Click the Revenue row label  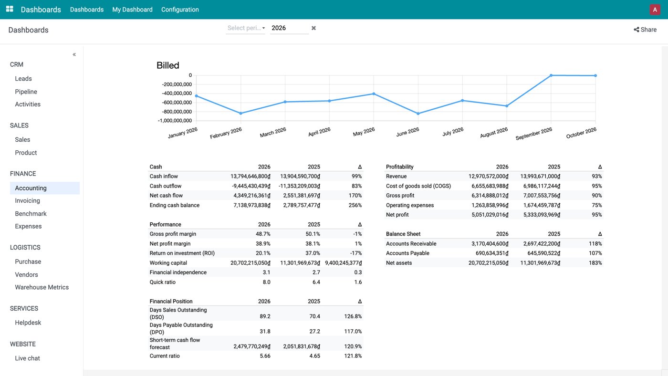(x=397, y=177)
